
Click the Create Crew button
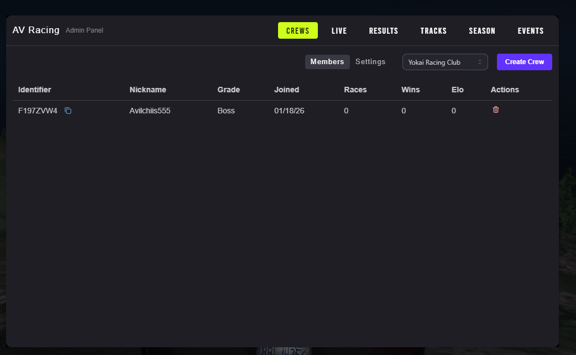524,62
